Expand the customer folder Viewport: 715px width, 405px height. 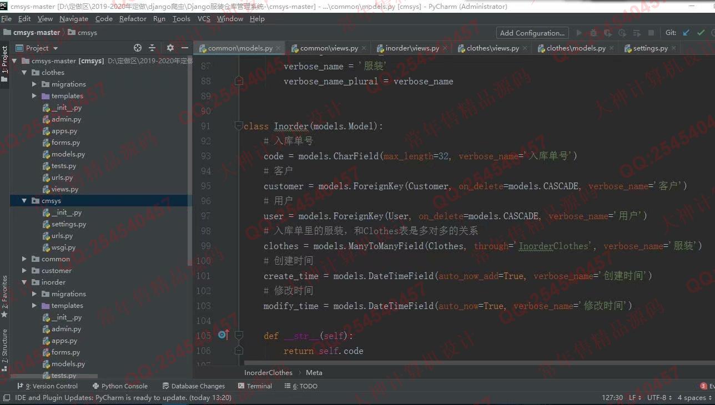coord(24,271)
